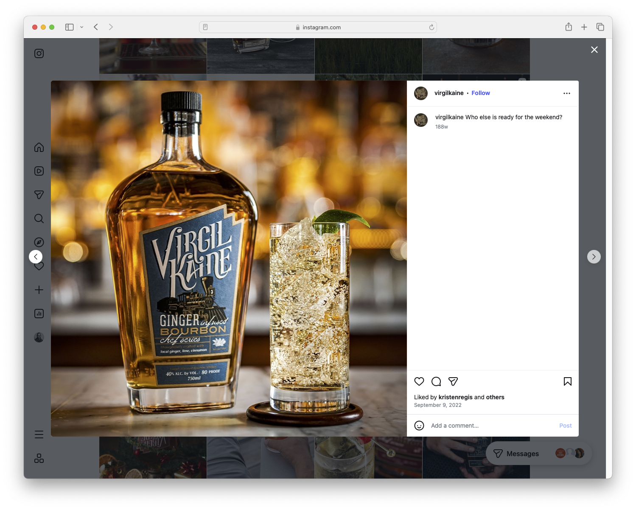Go back in Safari history
The image size is (636, 510).
(x=96, y=27)
